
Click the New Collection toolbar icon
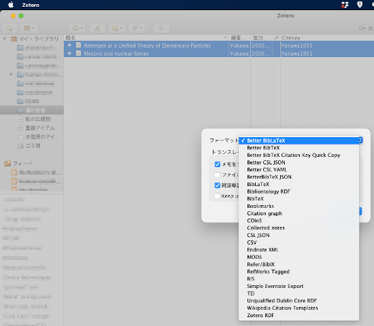click(10, 28)
